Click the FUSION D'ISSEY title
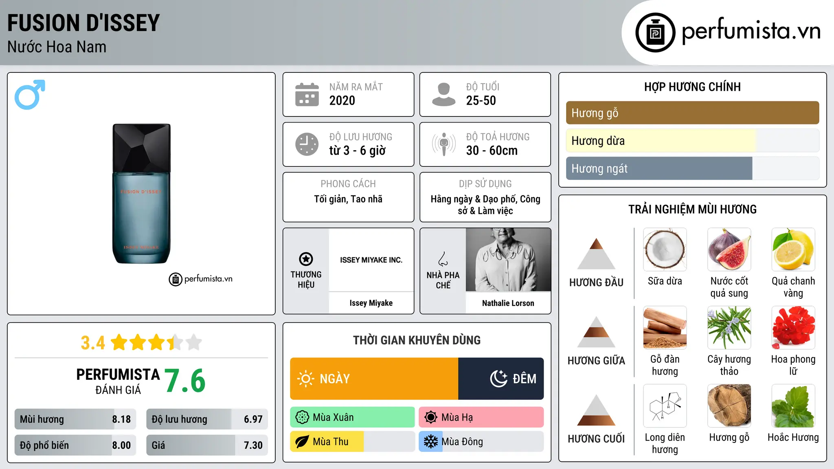 (83, 23)
